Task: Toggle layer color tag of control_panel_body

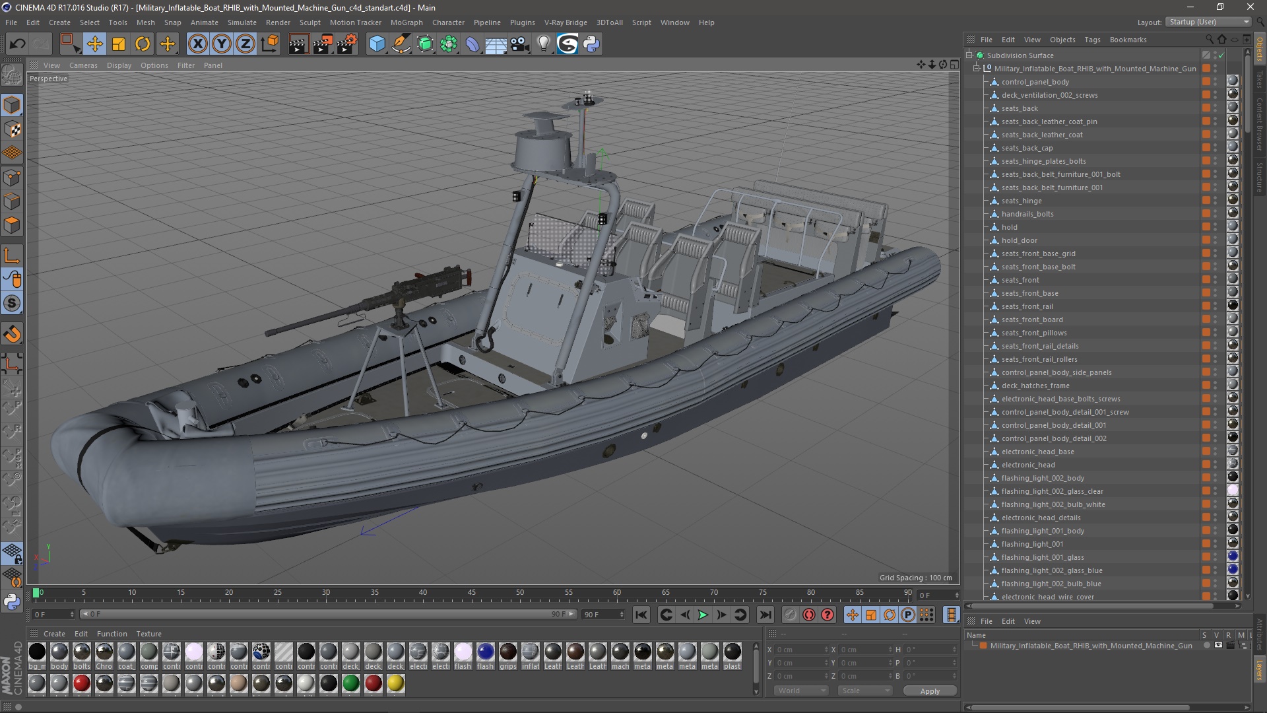Action: point(1206,82)
